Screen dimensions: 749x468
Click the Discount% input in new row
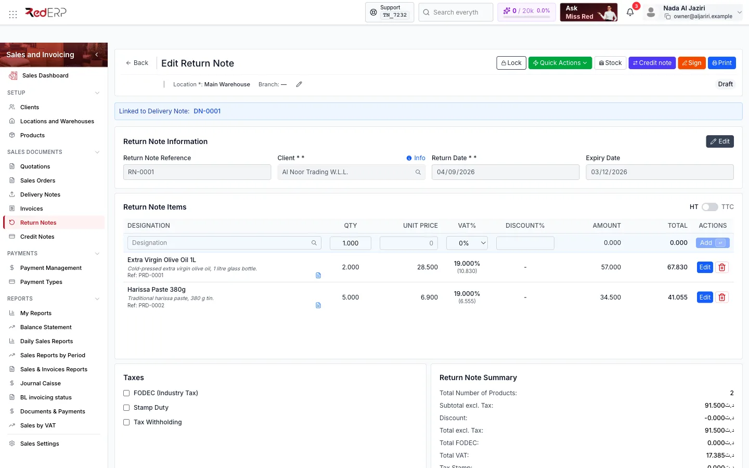click(x=525, y=243)
